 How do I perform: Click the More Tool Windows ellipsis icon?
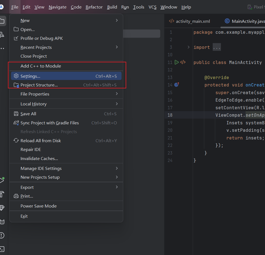2,48
